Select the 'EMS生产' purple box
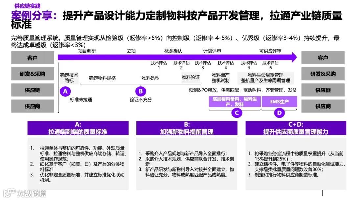 pyautogui.click(x=279, y=101)
